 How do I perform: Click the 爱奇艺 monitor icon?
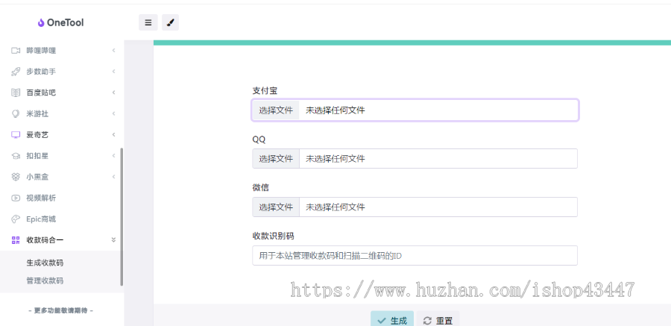(x=16, y=135)
